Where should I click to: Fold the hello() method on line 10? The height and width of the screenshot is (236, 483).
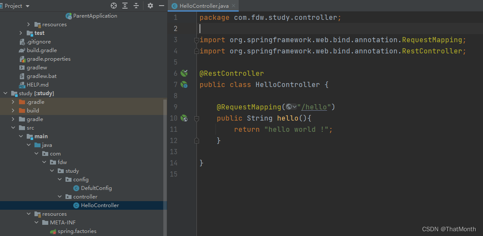196,118
